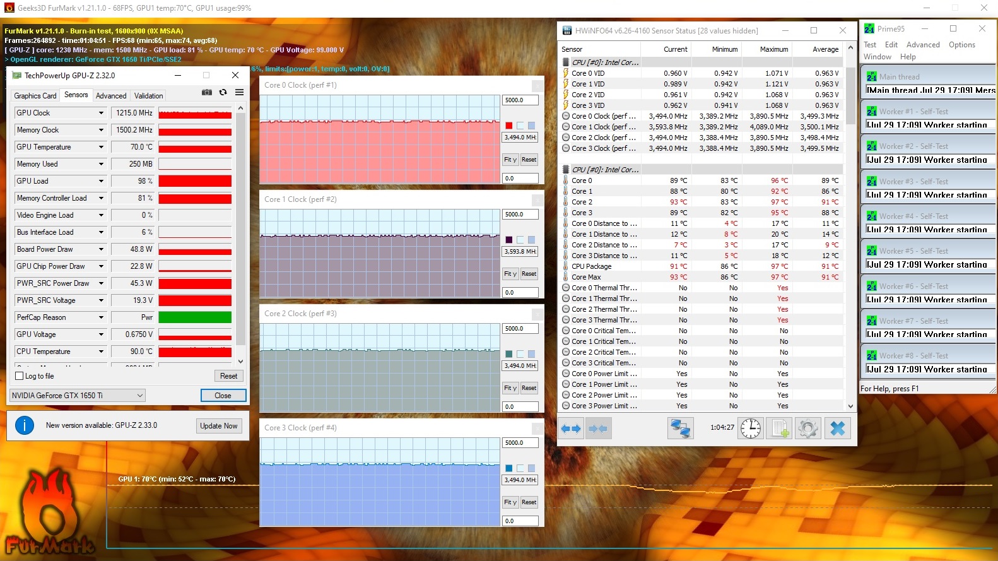Open the Prime95 Window menu

tap(878, 57)
